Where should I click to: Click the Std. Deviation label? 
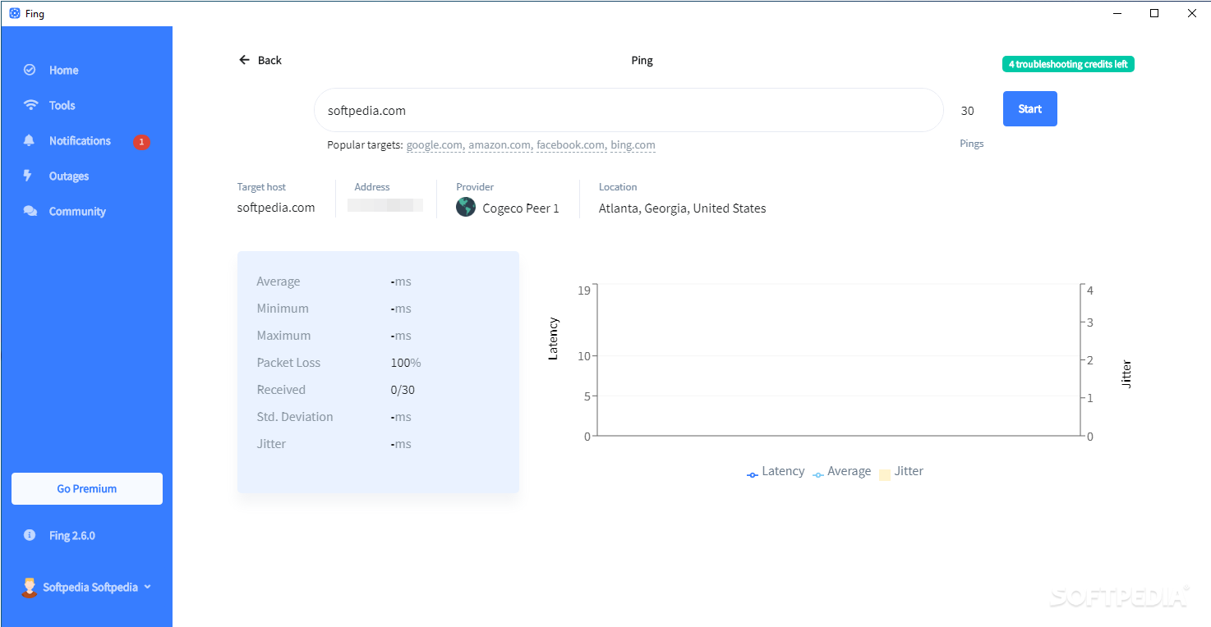(x=295, y=417)
